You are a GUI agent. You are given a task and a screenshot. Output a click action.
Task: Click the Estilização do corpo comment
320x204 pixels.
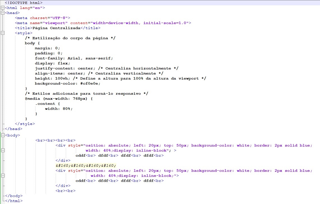(70, 38)
